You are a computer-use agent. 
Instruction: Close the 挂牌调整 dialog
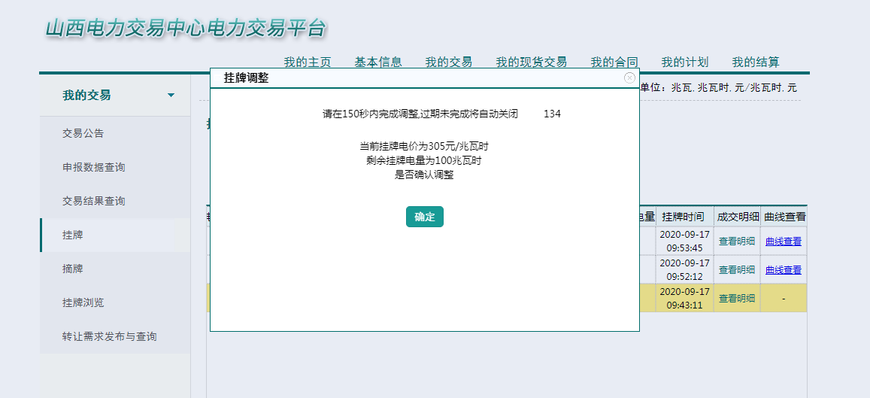[x=629, y=77]
